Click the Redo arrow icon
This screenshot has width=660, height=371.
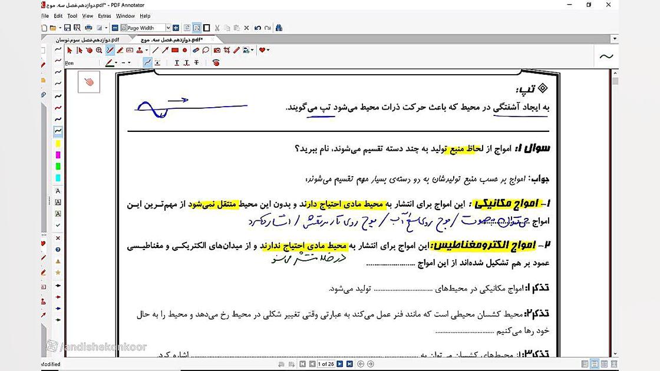pos(268,28)
